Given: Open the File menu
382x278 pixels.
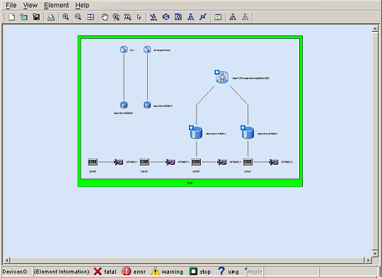Looking at the screenshot, I should click(11, 6).
